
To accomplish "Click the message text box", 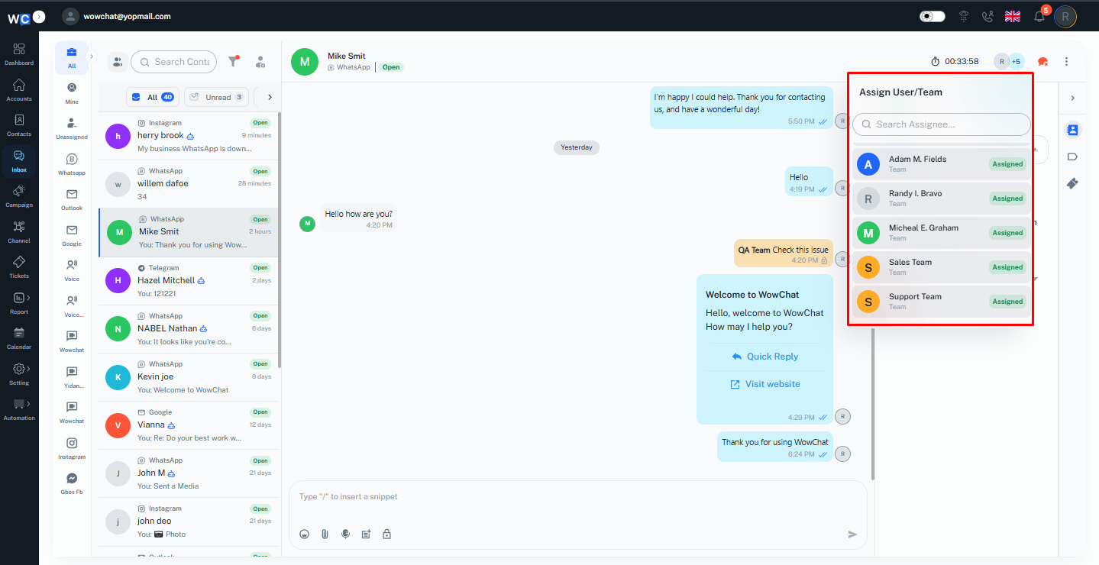I will (x=578, y=497).
